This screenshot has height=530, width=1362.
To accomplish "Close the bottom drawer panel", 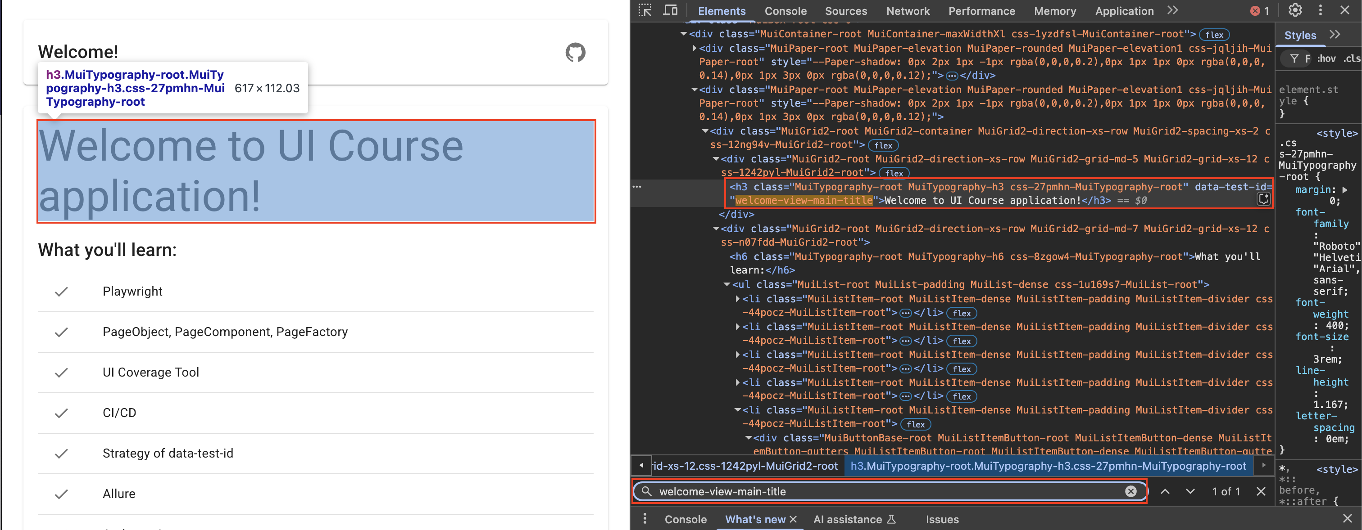I will coord(1347,519).
